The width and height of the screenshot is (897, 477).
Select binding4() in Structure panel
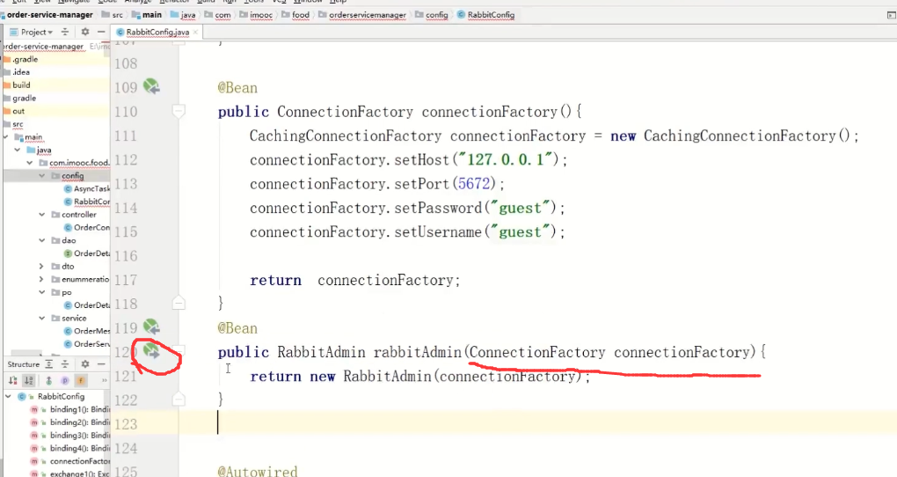point(69,448)
